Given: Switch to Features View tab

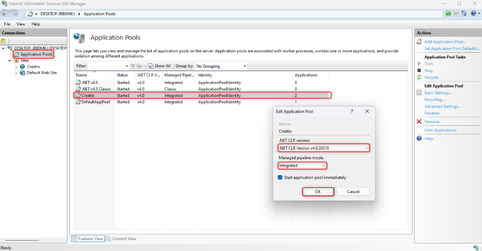Looking at the screenshot, I should 88,239.
